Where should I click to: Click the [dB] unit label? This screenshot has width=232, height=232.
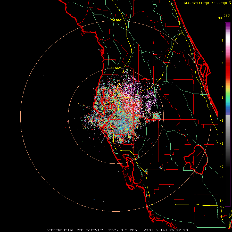click(220, 18)
